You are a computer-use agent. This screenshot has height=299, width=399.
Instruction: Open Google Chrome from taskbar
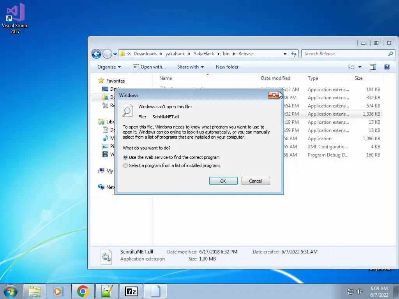83,291
